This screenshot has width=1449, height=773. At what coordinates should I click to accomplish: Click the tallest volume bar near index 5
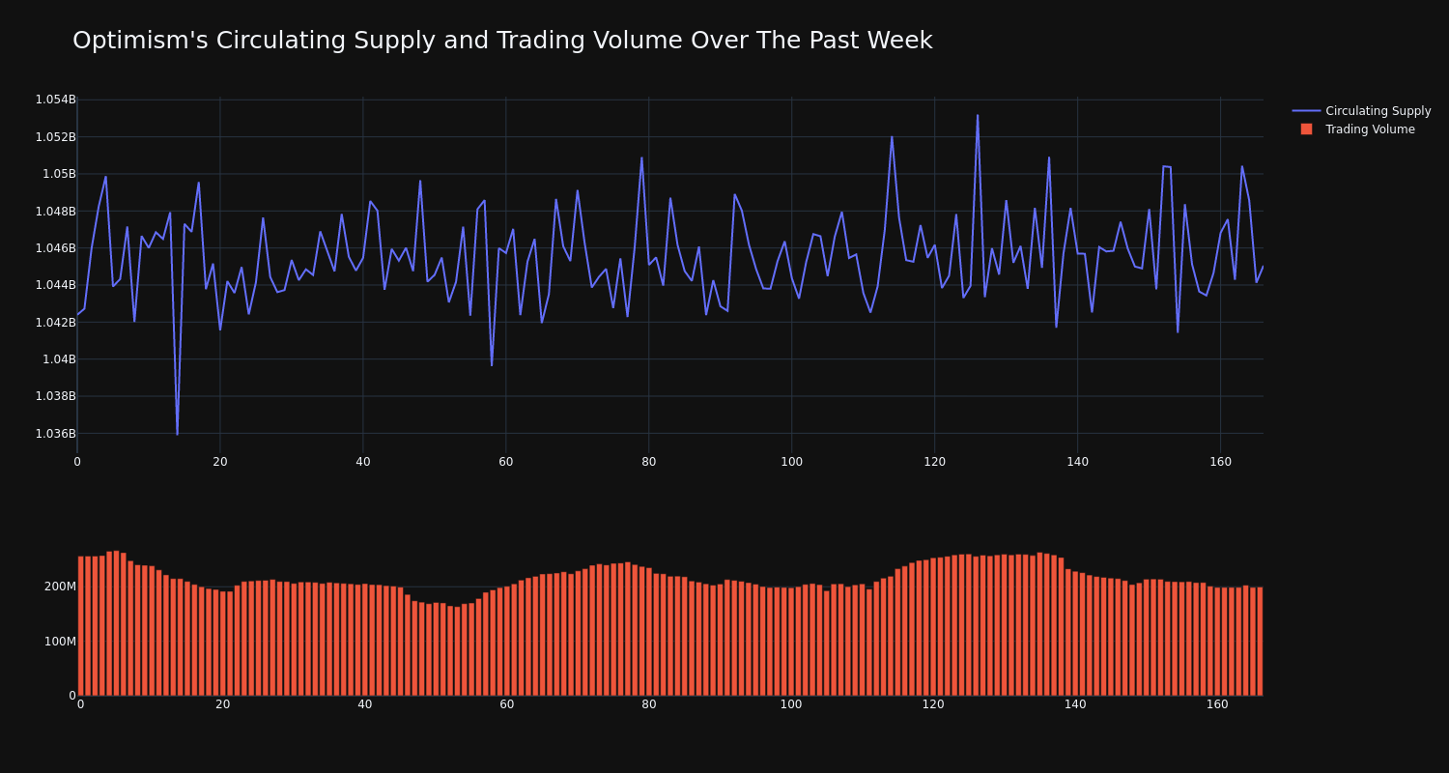click(116, 623)
